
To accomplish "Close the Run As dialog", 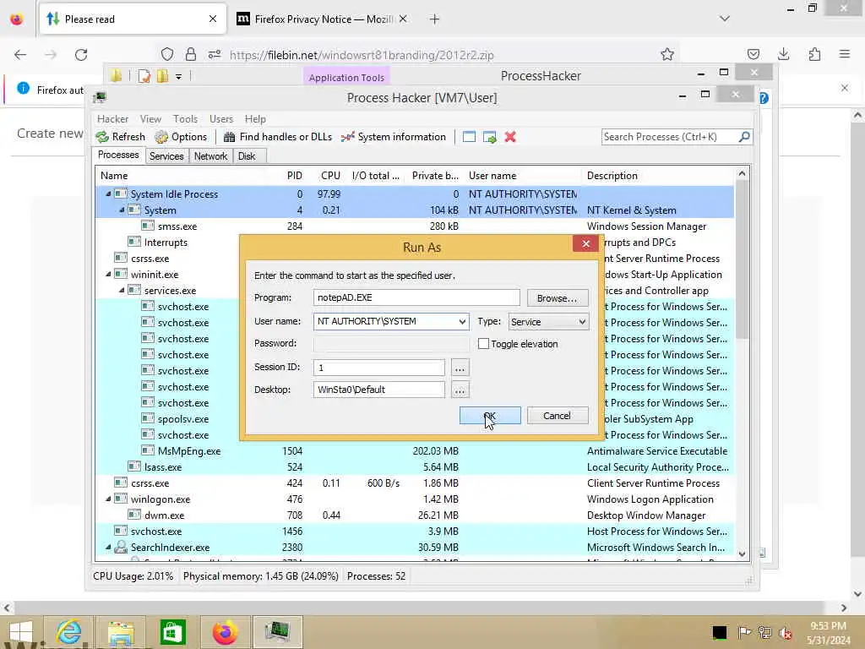I will tap(586, 243).
